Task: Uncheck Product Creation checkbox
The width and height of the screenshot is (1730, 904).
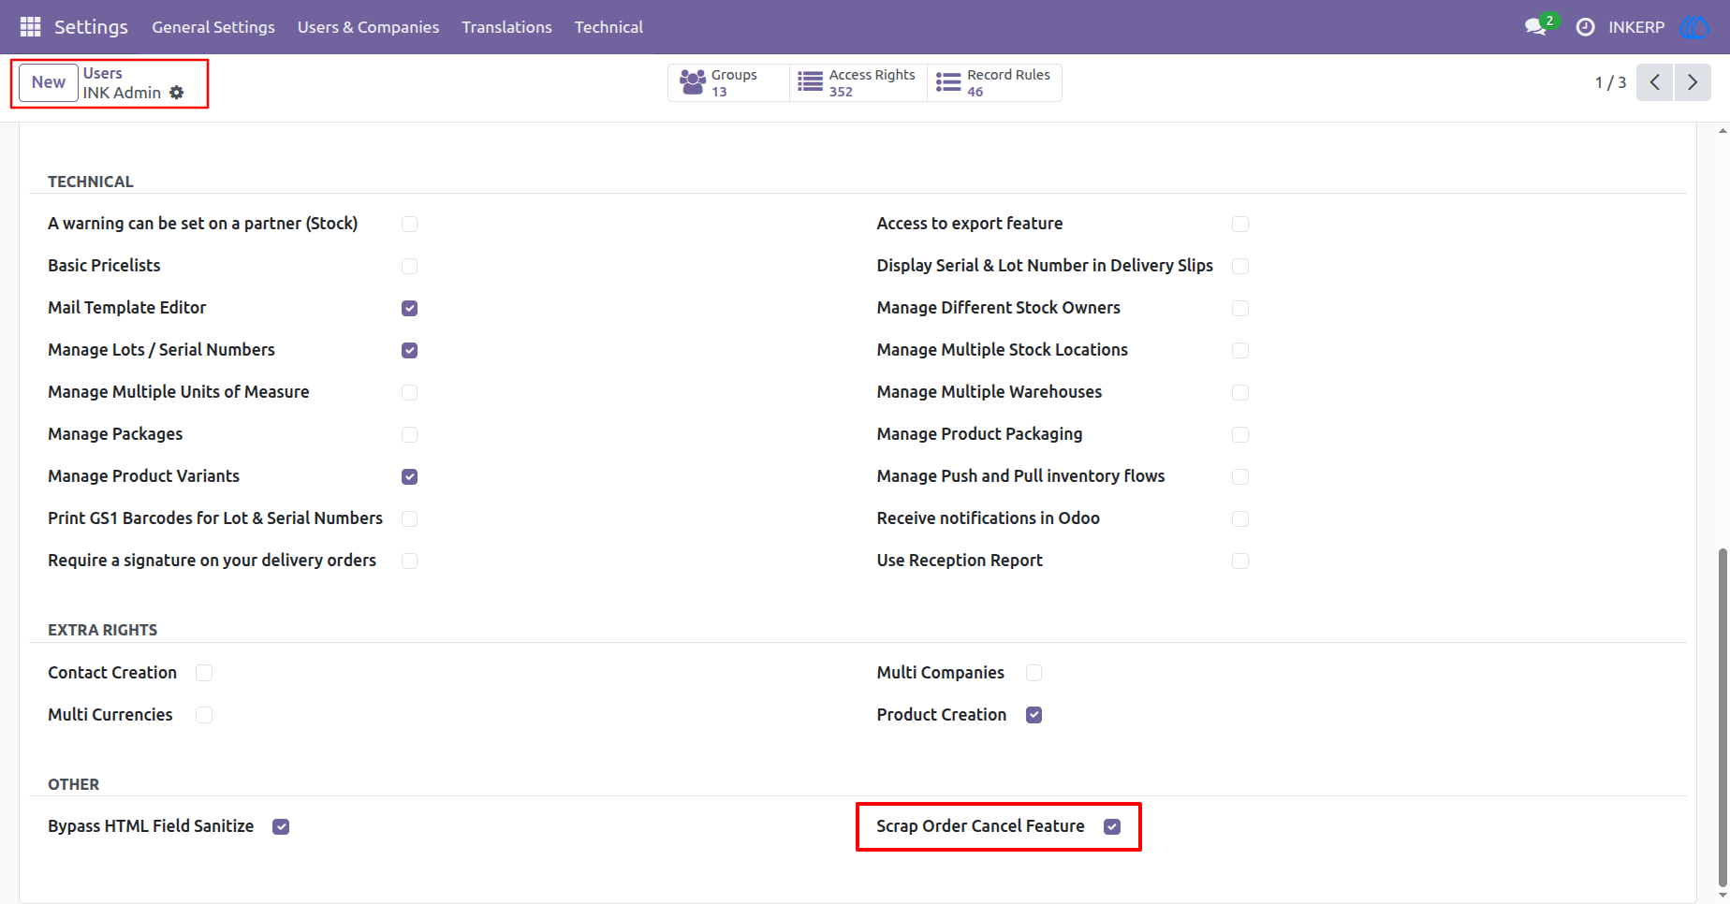Action: [1034, 715]
